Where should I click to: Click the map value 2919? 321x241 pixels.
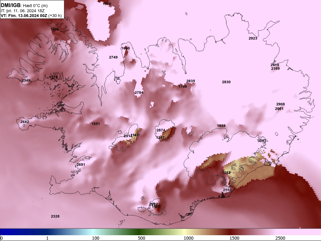point(275,65)
